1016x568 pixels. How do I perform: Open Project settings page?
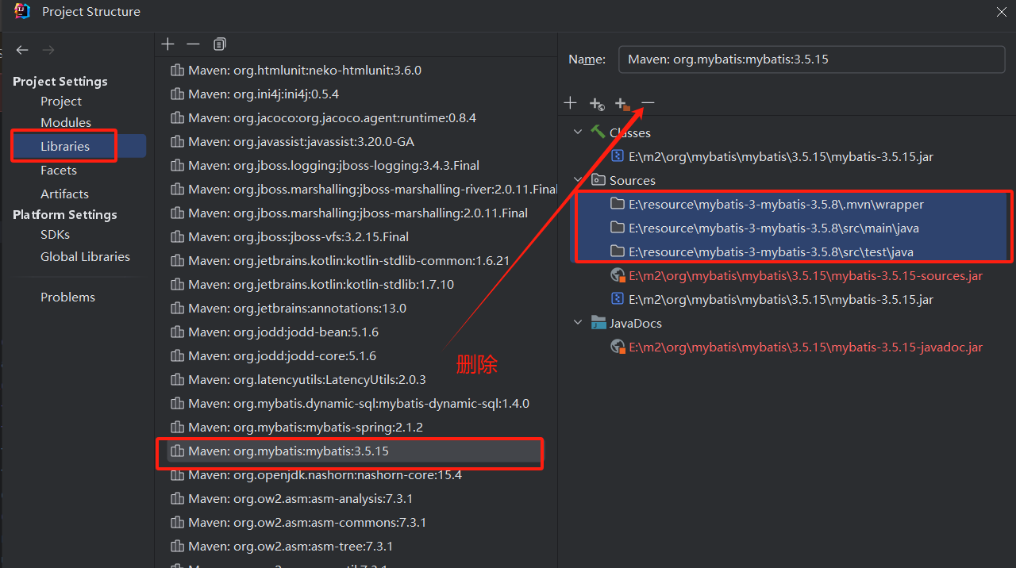coord(61,102)
